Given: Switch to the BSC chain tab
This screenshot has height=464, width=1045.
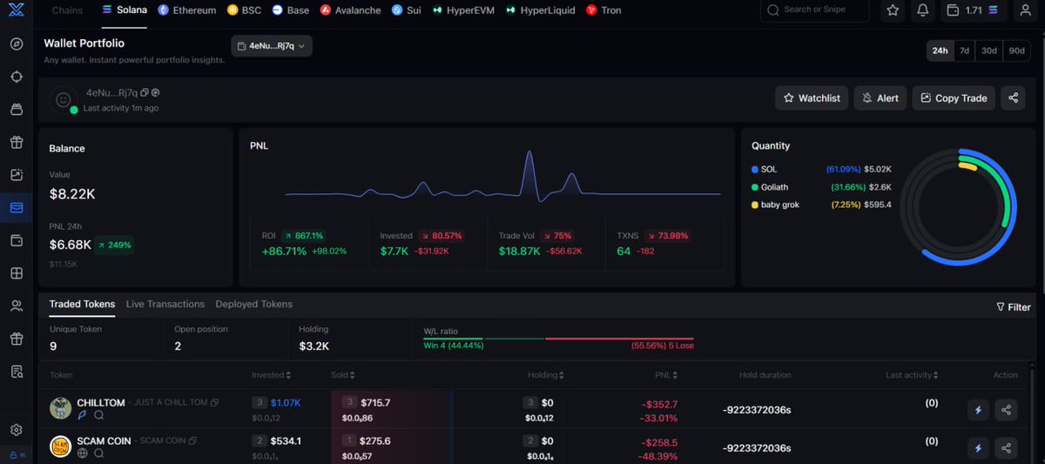Looking at the screenshot, I should [244, 10].
